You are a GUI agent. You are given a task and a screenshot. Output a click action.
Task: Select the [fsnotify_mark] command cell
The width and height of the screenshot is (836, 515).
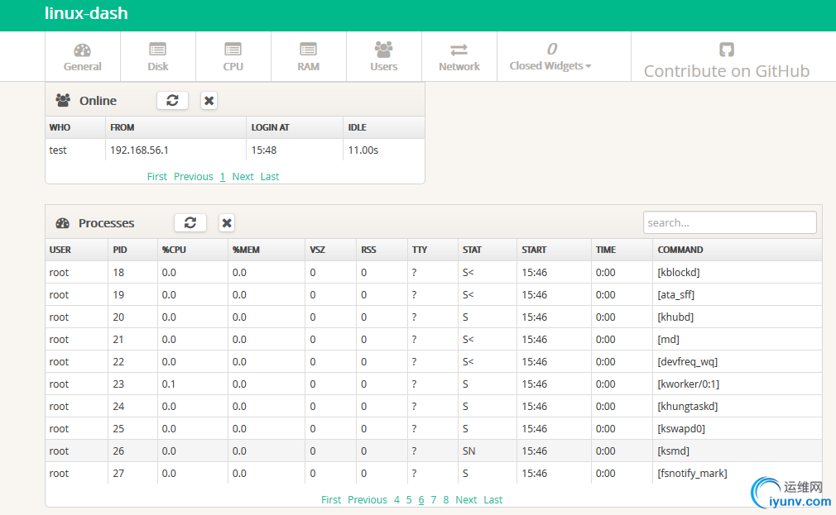(x=738, y=474)
